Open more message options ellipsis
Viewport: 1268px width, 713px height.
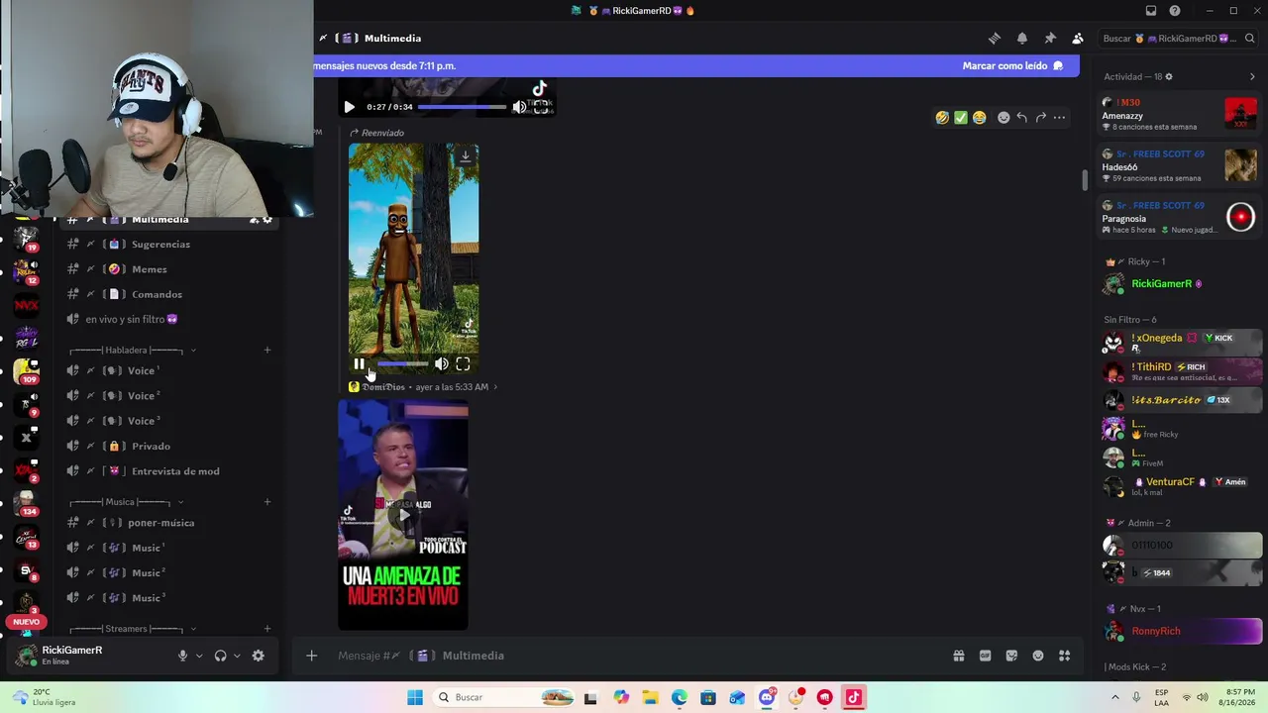1059,118
